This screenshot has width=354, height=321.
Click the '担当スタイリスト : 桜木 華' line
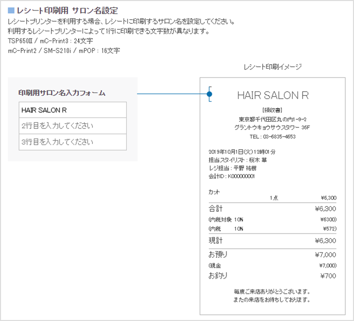(238, 160)
